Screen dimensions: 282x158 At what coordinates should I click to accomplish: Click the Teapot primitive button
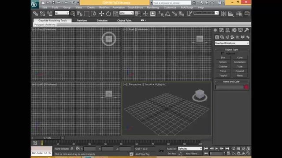coord(223,75)
